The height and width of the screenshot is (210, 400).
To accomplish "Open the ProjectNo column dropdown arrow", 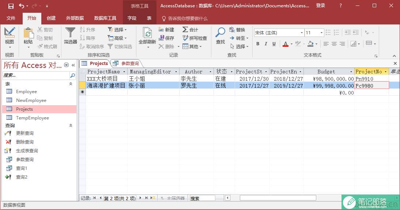I will (x=385, y=72).
